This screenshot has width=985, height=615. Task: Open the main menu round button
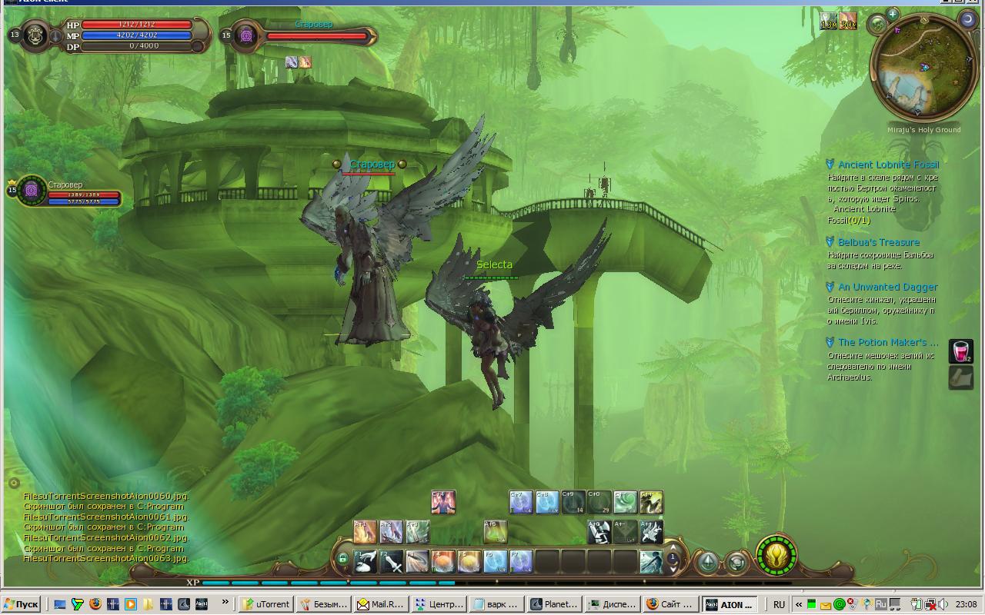pos(707,563)
